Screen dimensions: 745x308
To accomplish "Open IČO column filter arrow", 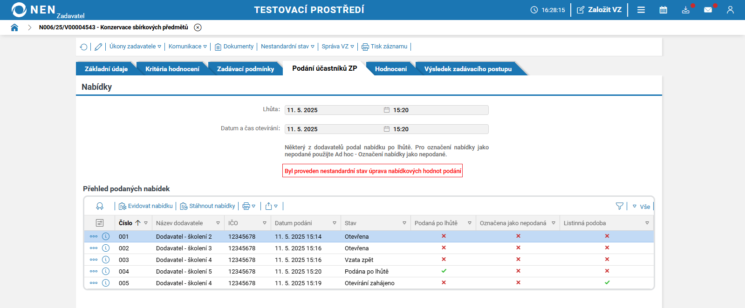I will click(x=265, y=223).
